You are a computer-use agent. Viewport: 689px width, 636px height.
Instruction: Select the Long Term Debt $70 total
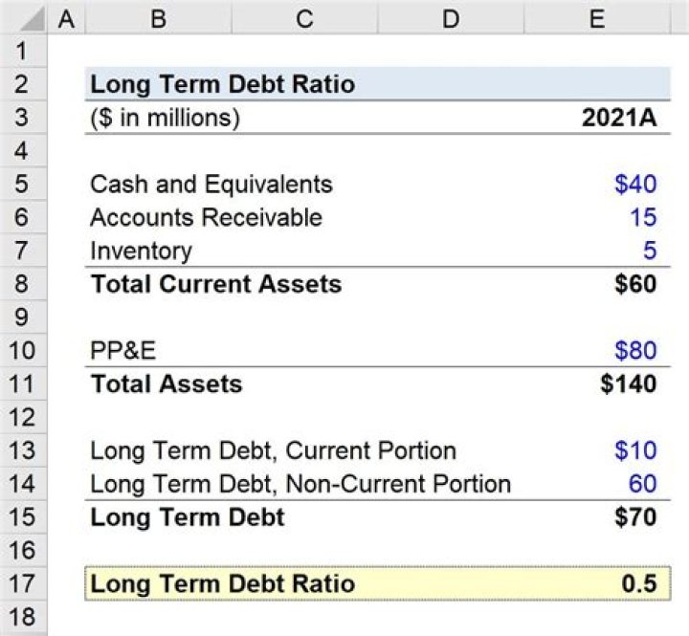pos(633,516)
